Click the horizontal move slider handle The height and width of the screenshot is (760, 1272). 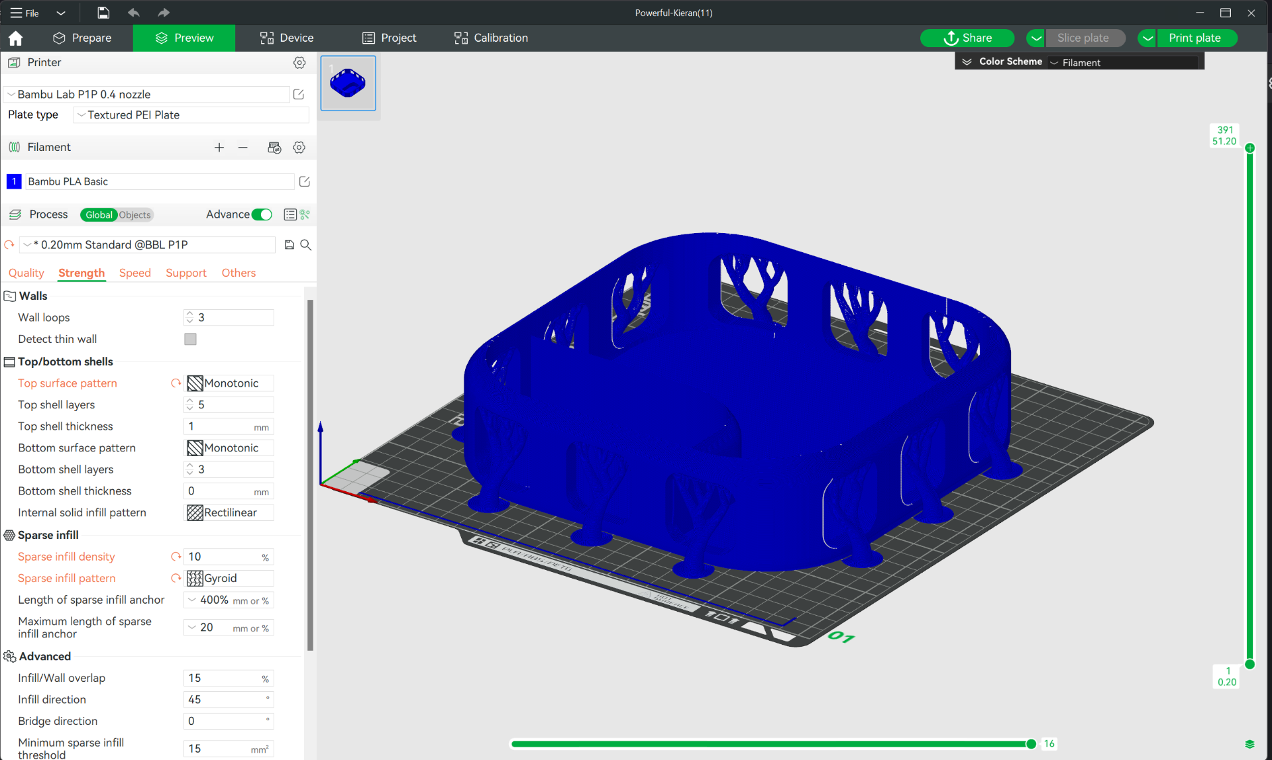[1032, 744]
